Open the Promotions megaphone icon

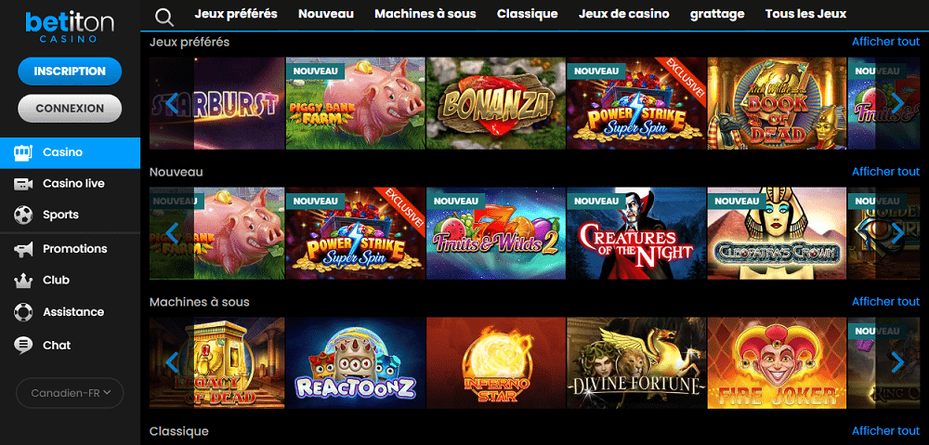point(23,250)
